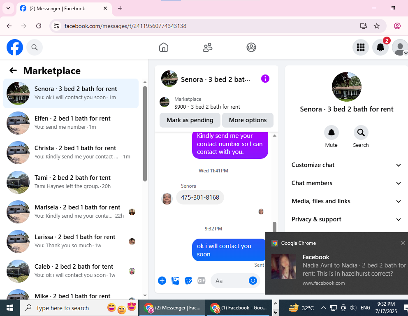408x316 pixels.
Task: Mute the conversation with the bell icon
Action: coord(331,132)
